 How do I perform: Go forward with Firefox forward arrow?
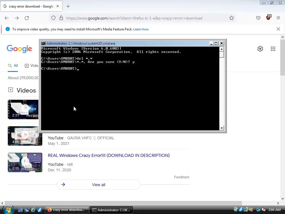(17, 18)
